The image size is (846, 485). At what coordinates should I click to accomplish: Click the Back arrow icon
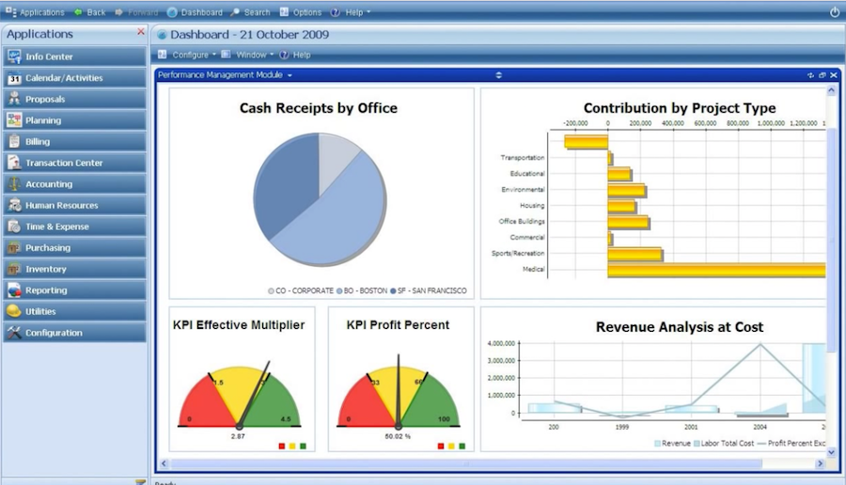(78, 12)
